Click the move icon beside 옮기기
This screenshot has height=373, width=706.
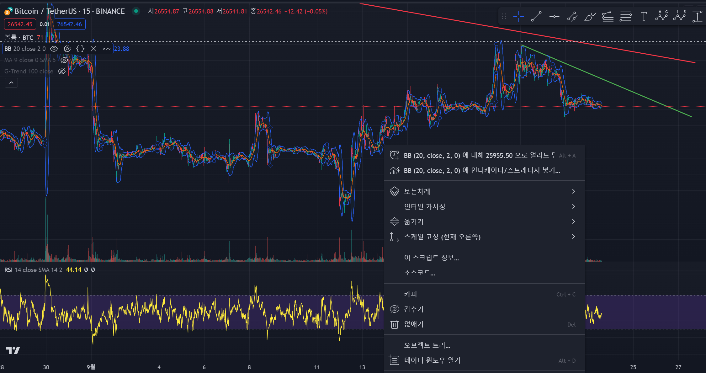tap(394, 221)
